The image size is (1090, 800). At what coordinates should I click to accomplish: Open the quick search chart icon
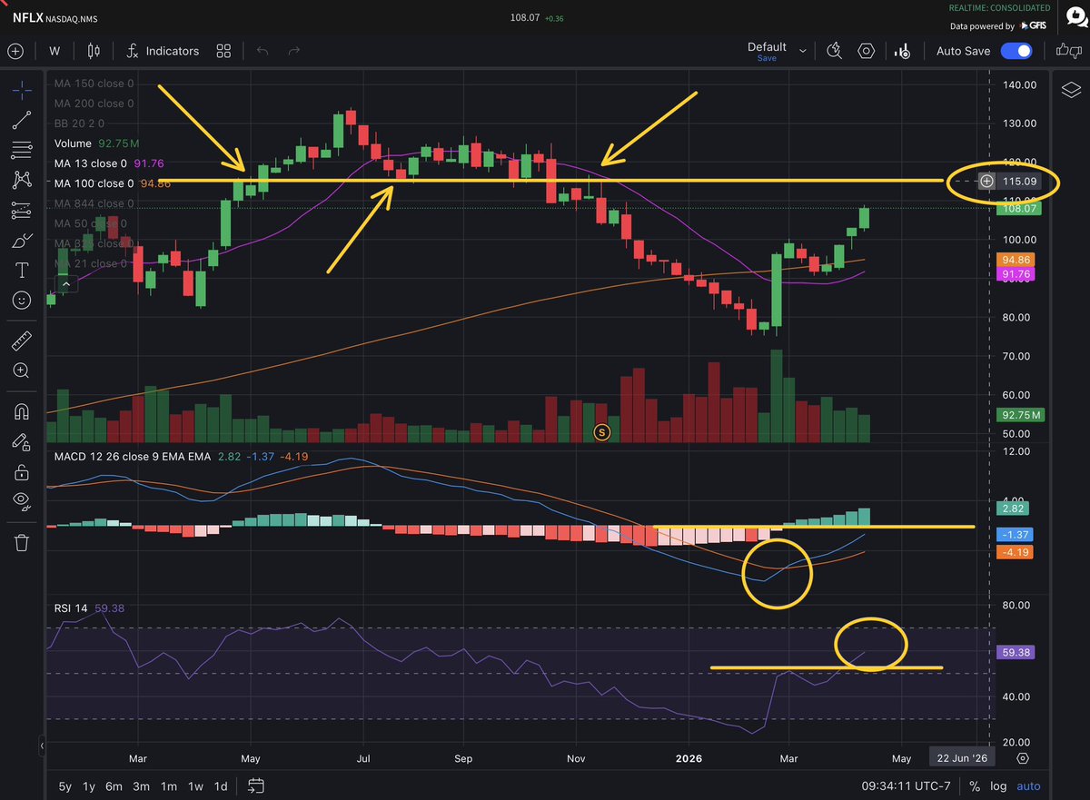(x=835, y=51)
